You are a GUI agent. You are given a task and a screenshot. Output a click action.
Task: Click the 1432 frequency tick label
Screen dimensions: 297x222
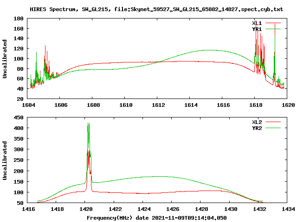tap(259, 209)
